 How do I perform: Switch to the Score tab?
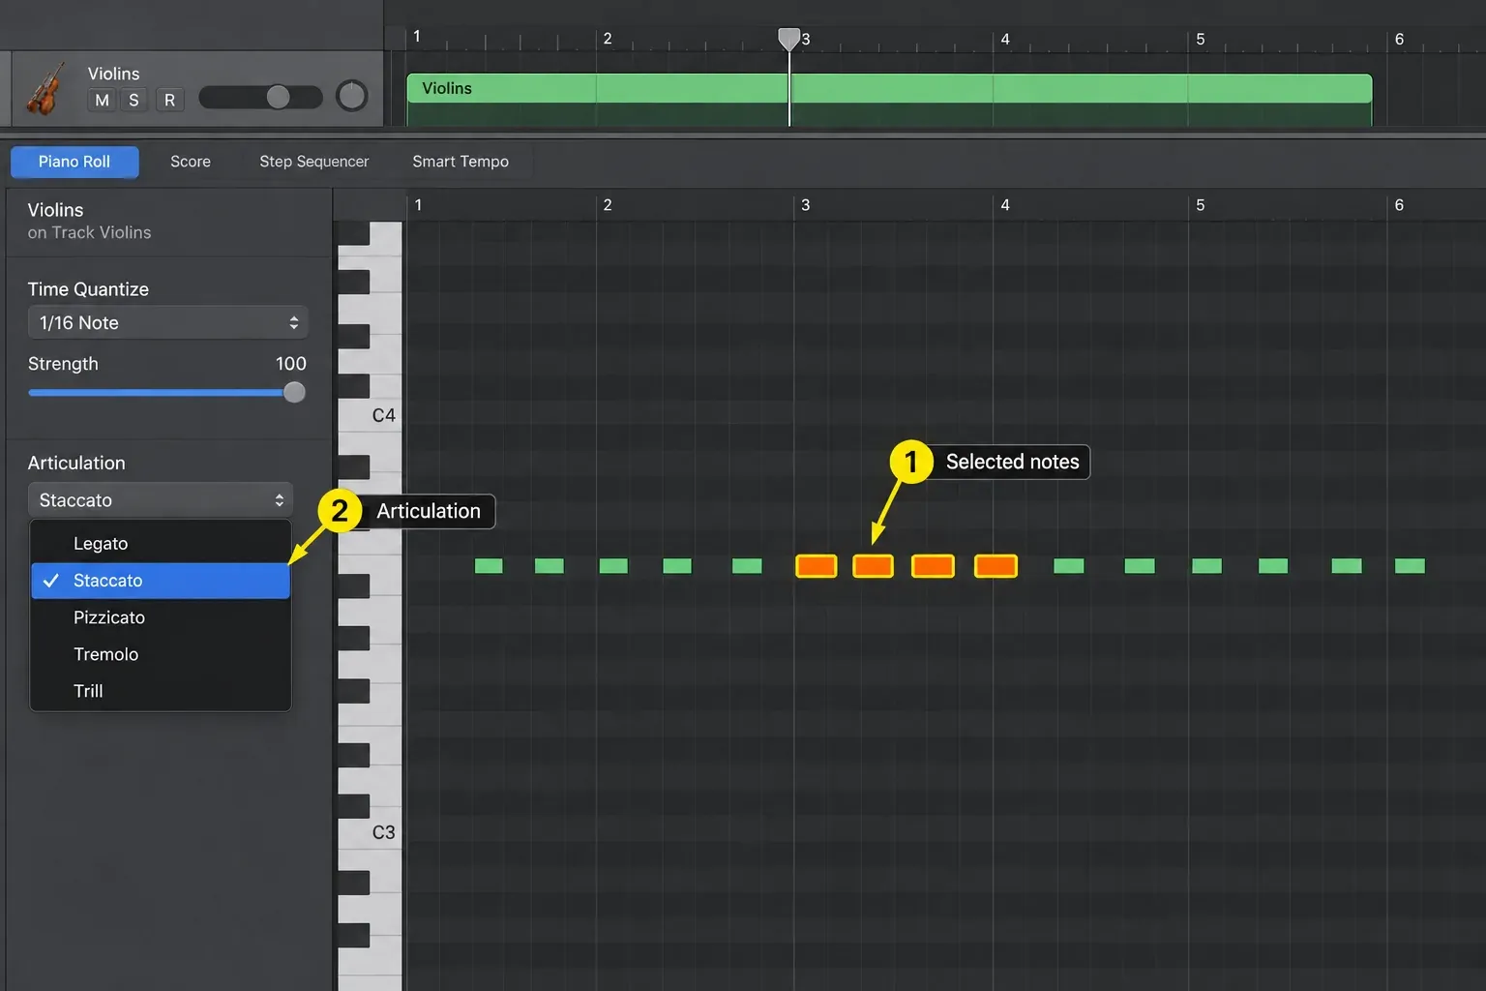191,162
